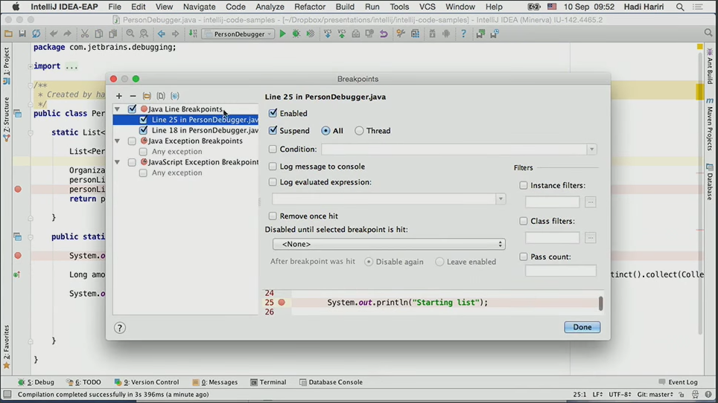Click the Paste toolbar icon

(112, 33)
